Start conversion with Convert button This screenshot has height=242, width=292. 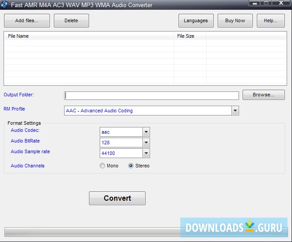coord(117,198)
